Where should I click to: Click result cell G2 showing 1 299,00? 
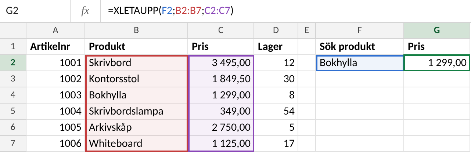[437, 63]
